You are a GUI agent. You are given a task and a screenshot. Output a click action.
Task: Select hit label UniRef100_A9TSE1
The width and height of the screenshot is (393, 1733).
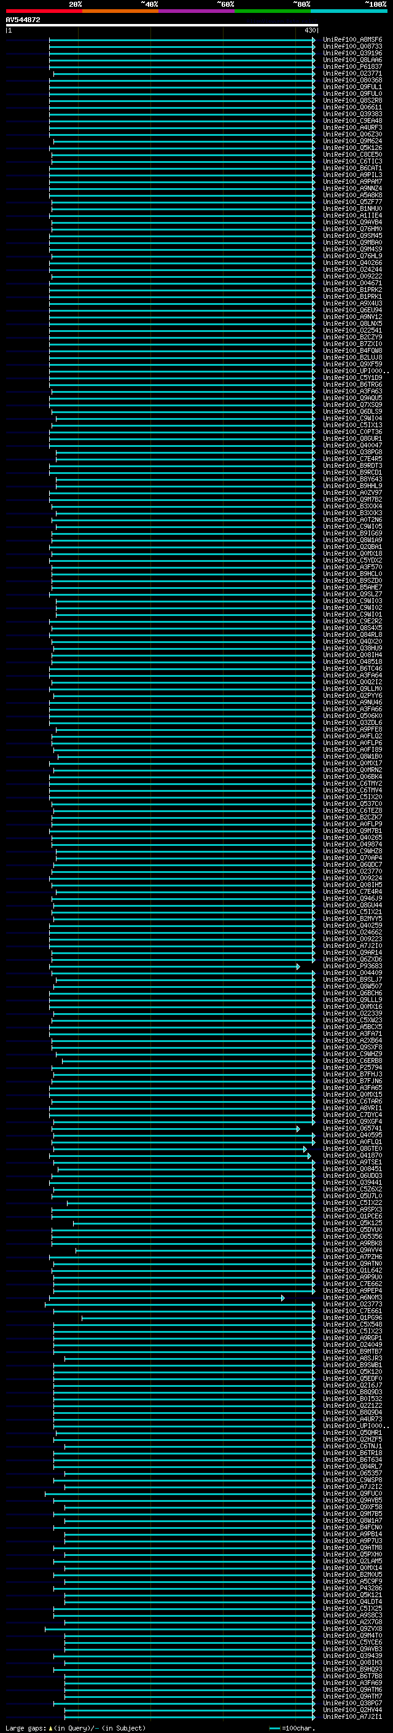point(352,1163)
